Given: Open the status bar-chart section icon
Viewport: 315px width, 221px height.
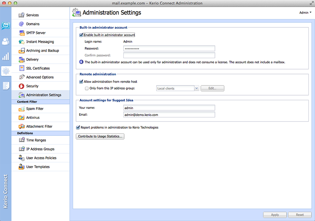Looking at the screenshot, I should pos(6,56).
